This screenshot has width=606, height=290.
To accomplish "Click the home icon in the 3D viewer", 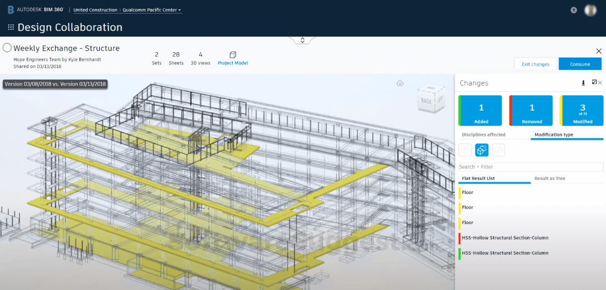I will (x=400, y=83).
